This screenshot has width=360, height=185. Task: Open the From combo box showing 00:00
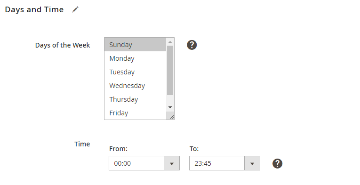click(x=144, y=163)
